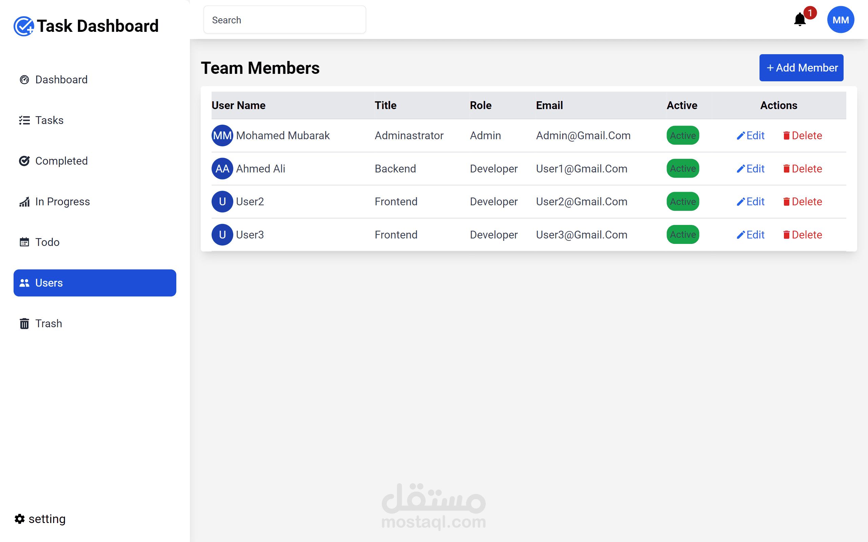Select the Users menu item
Screen dimensions: 868x542
(x=95, y=283)
